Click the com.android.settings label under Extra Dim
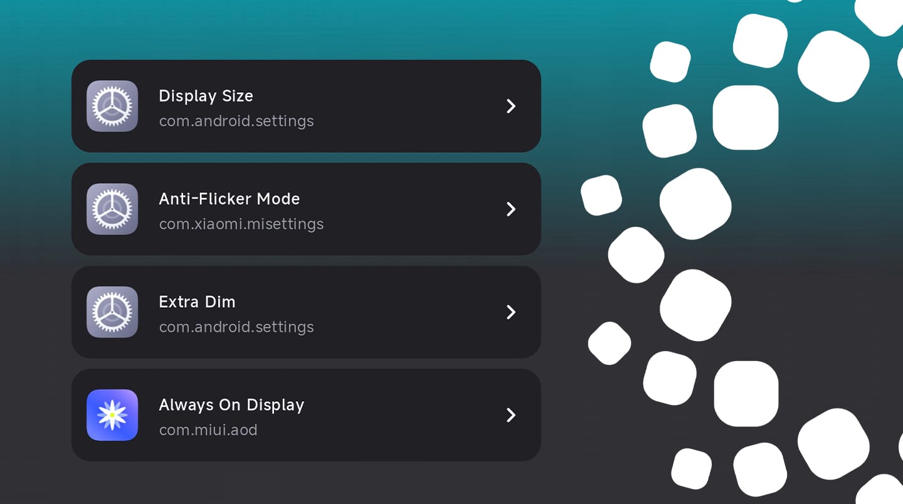This screenshot has height=504, width=903. pyautogui.click(x=236, y=327)
